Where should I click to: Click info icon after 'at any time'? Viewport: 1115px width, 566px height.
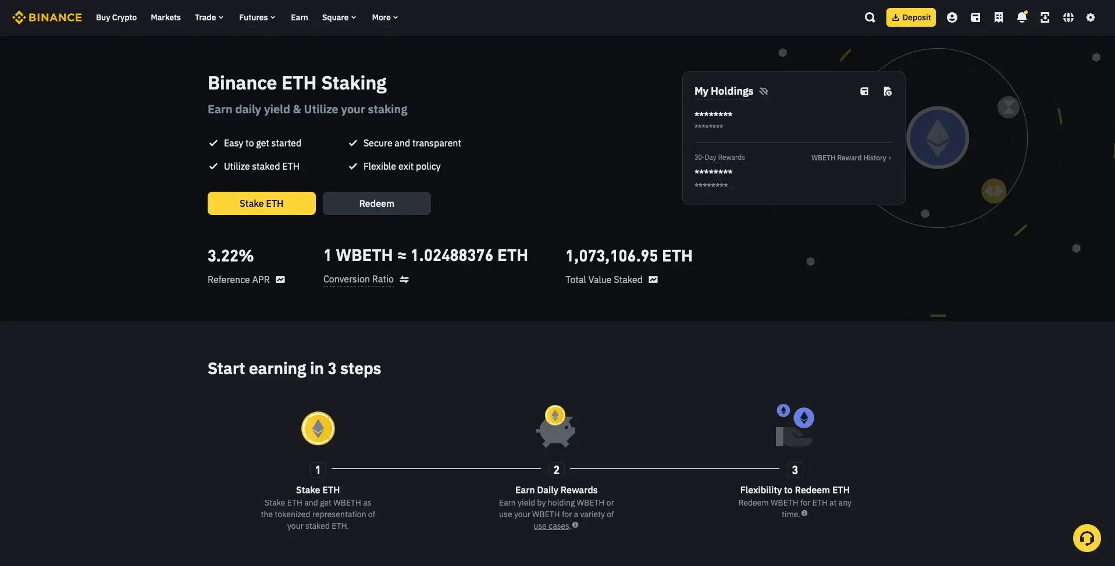coord(804,513)
